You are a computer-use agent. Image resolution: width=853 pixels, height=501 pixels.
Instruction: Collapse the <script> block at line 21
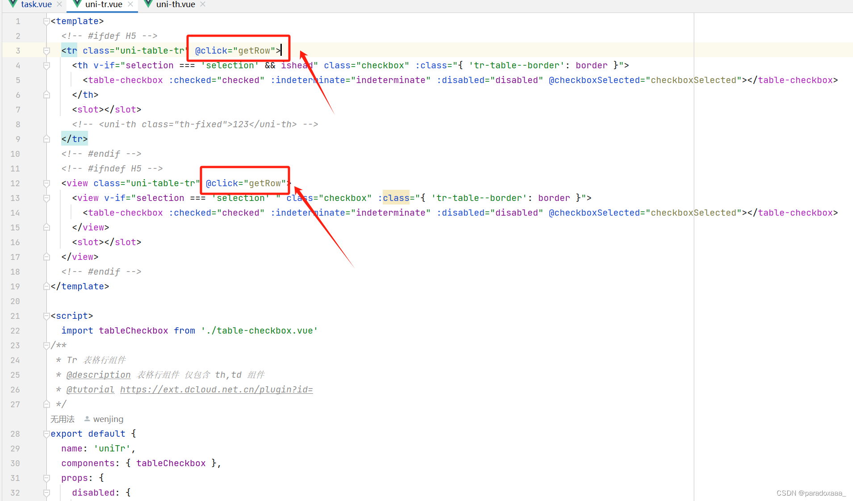[46, 316]
